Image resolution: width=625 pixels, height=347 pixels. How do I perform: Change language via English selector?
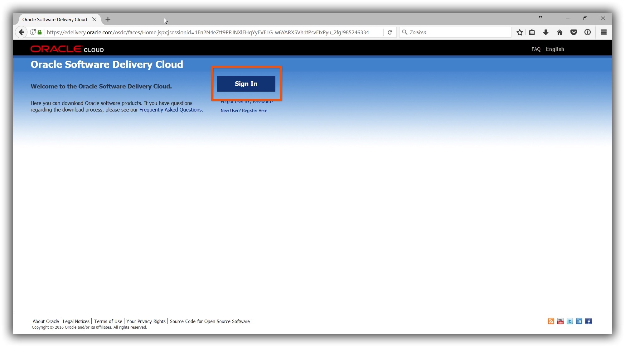[555, 49]
